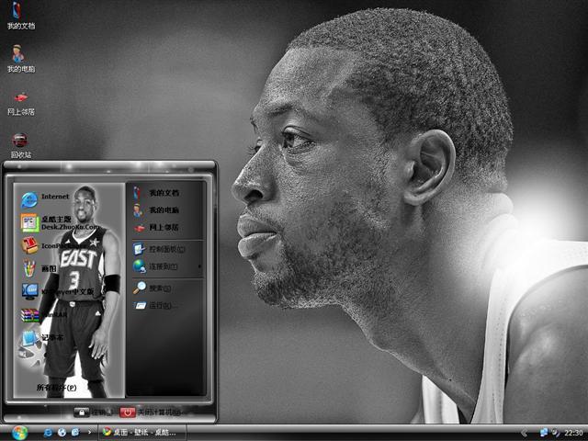Open the 我的文档 desktop icon

coord(20,15)
